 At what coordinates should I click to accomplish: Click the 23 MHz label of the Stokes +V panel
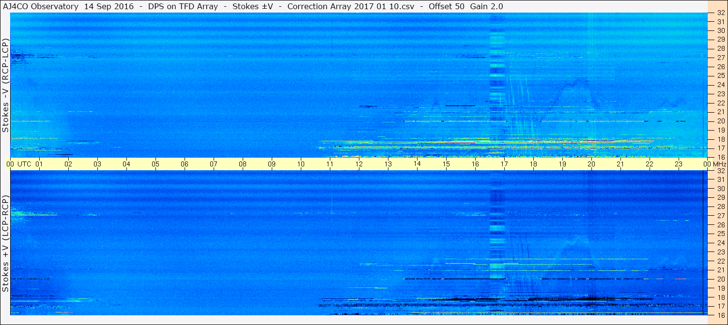pyautogui.click(x=720, y=252)
